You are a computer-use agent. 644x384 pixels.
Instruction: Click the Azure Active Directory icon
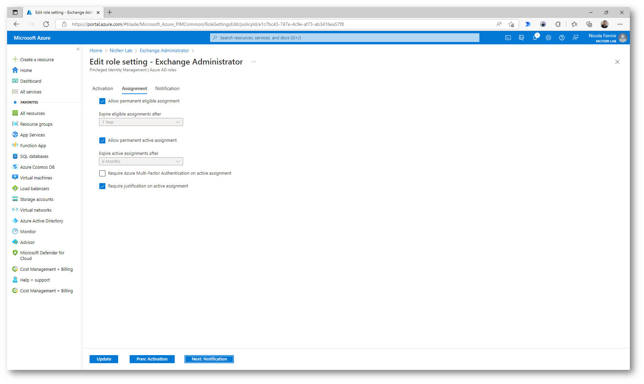15,221
